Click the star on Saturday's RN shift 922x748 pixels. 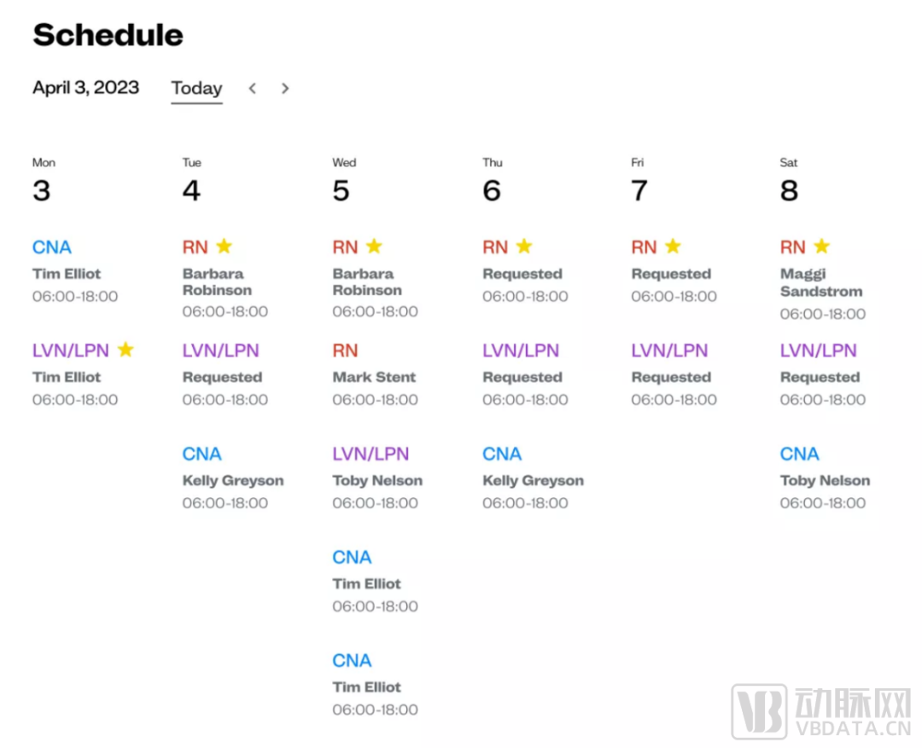821,246
